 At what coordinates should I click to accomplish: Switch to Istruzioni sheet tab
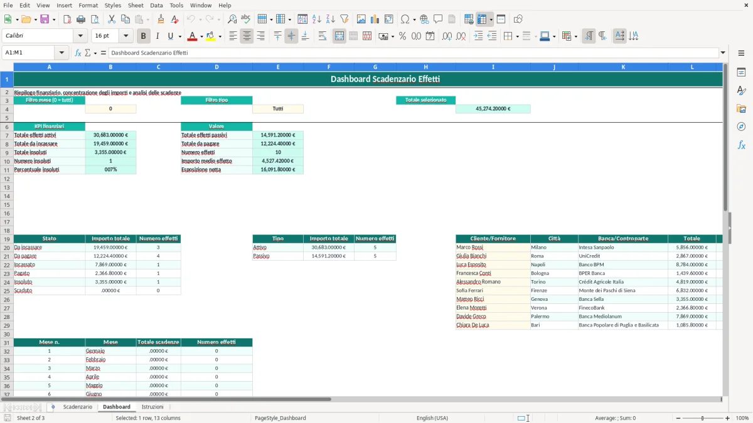[152, 407]
